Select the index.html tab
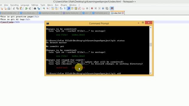The width and height of the screenshot is (189, 106). (x=117, y=13)
